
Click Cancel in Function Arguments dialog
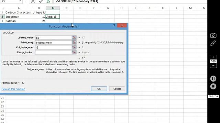tap(117, 89)
